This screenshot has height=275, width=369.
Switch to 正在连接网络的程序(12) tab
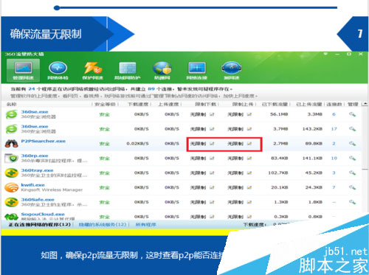pyautogui.click(x=40, y=224)
